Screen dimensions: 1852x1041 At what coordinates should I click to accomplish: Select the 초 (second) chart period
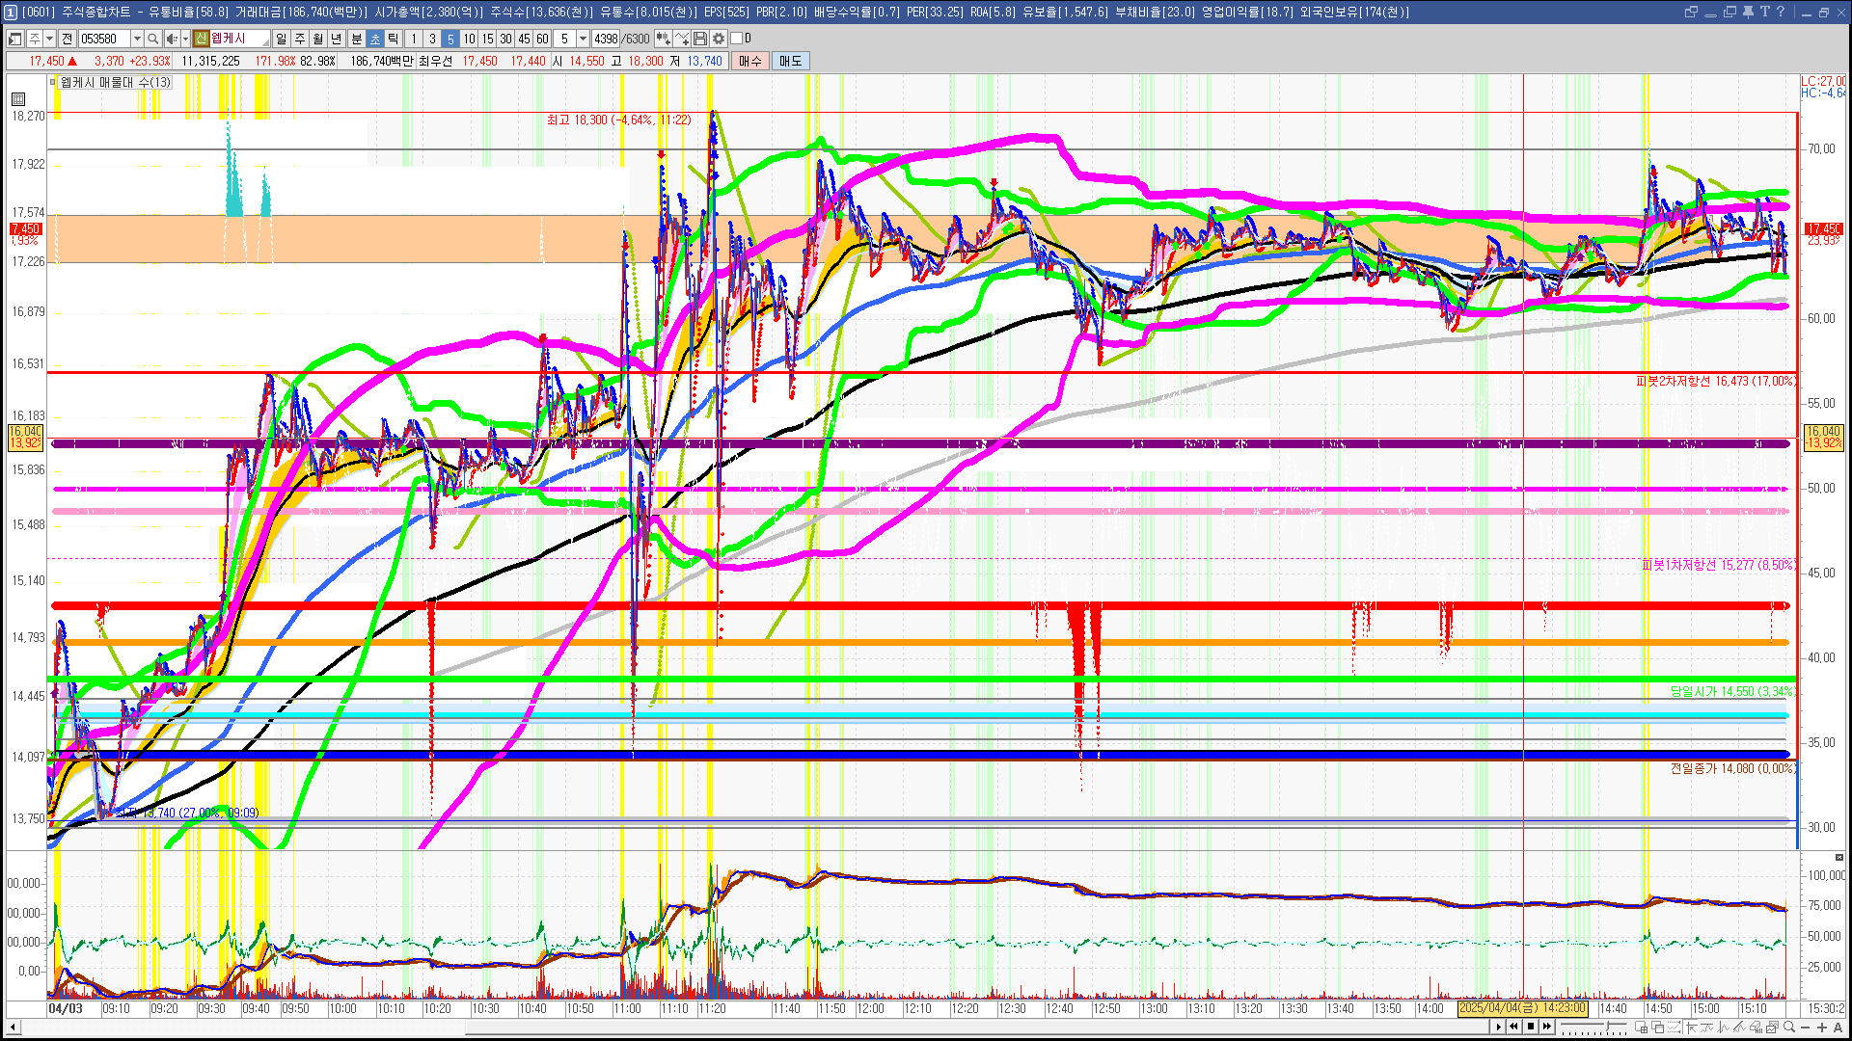click(375, 39)
